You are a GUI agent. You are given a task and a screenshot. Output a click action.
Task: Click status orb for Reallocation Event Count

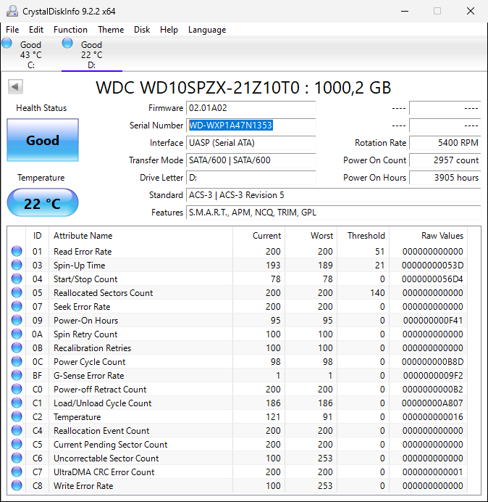pyautogui.click(x=17, y=430)
